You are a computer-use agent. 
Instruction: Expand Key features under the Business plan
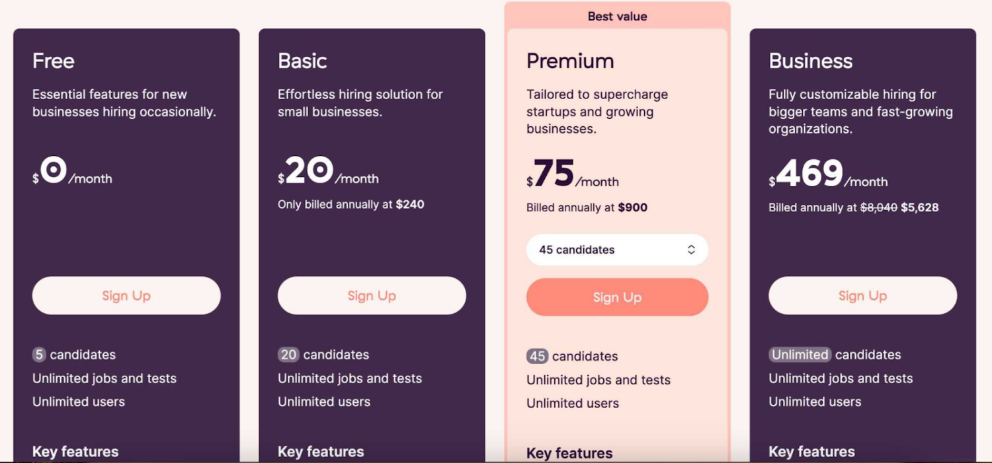click(x=811, y=452)
